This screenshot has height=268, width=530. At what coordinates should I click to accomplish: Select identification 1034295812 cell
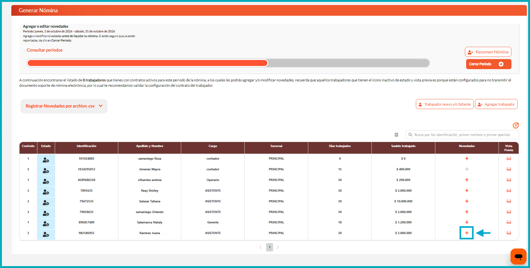coord(86,169)
